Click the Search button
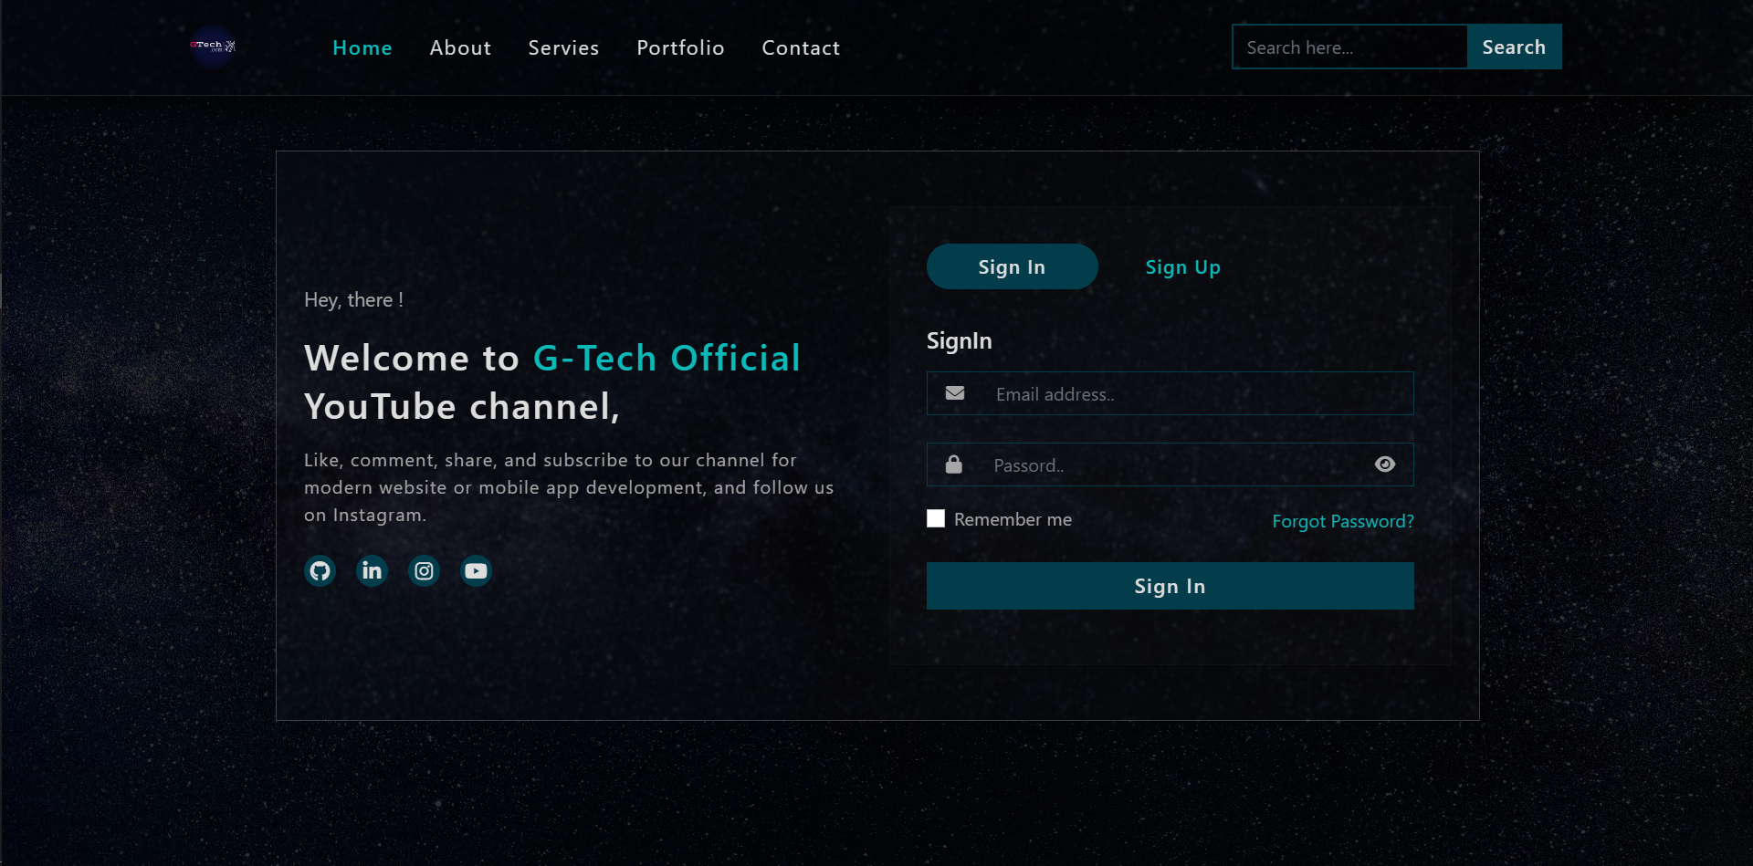 [x=1515, y=47]
